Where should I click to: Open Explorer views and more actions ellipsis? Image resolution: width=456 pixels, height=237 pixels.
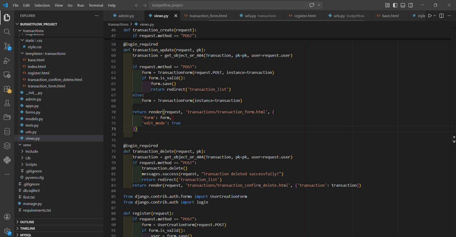pyautogui.click(x=96, y=16)
